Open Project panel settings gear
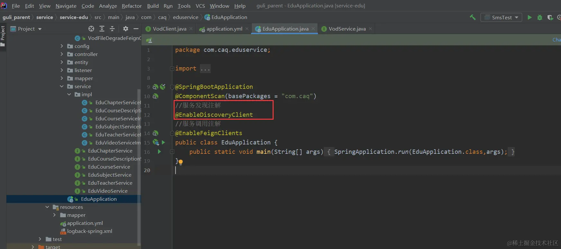Image resolution: width=561 pixels, height=249 pixels. click(x=126, y=29)
